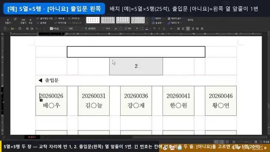Click the Print icon
Image resolution: width=270 pixels, height=152 pixels.
tap(27, 29)
